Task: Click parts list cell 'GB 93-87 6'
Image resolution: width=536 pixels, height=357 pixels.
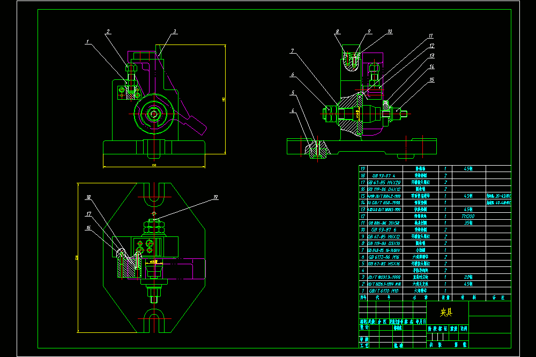Action: click(x=384, y=230)
